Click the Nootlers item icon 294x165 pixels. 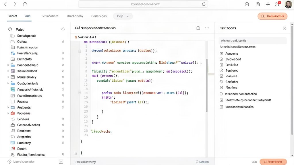221,88
